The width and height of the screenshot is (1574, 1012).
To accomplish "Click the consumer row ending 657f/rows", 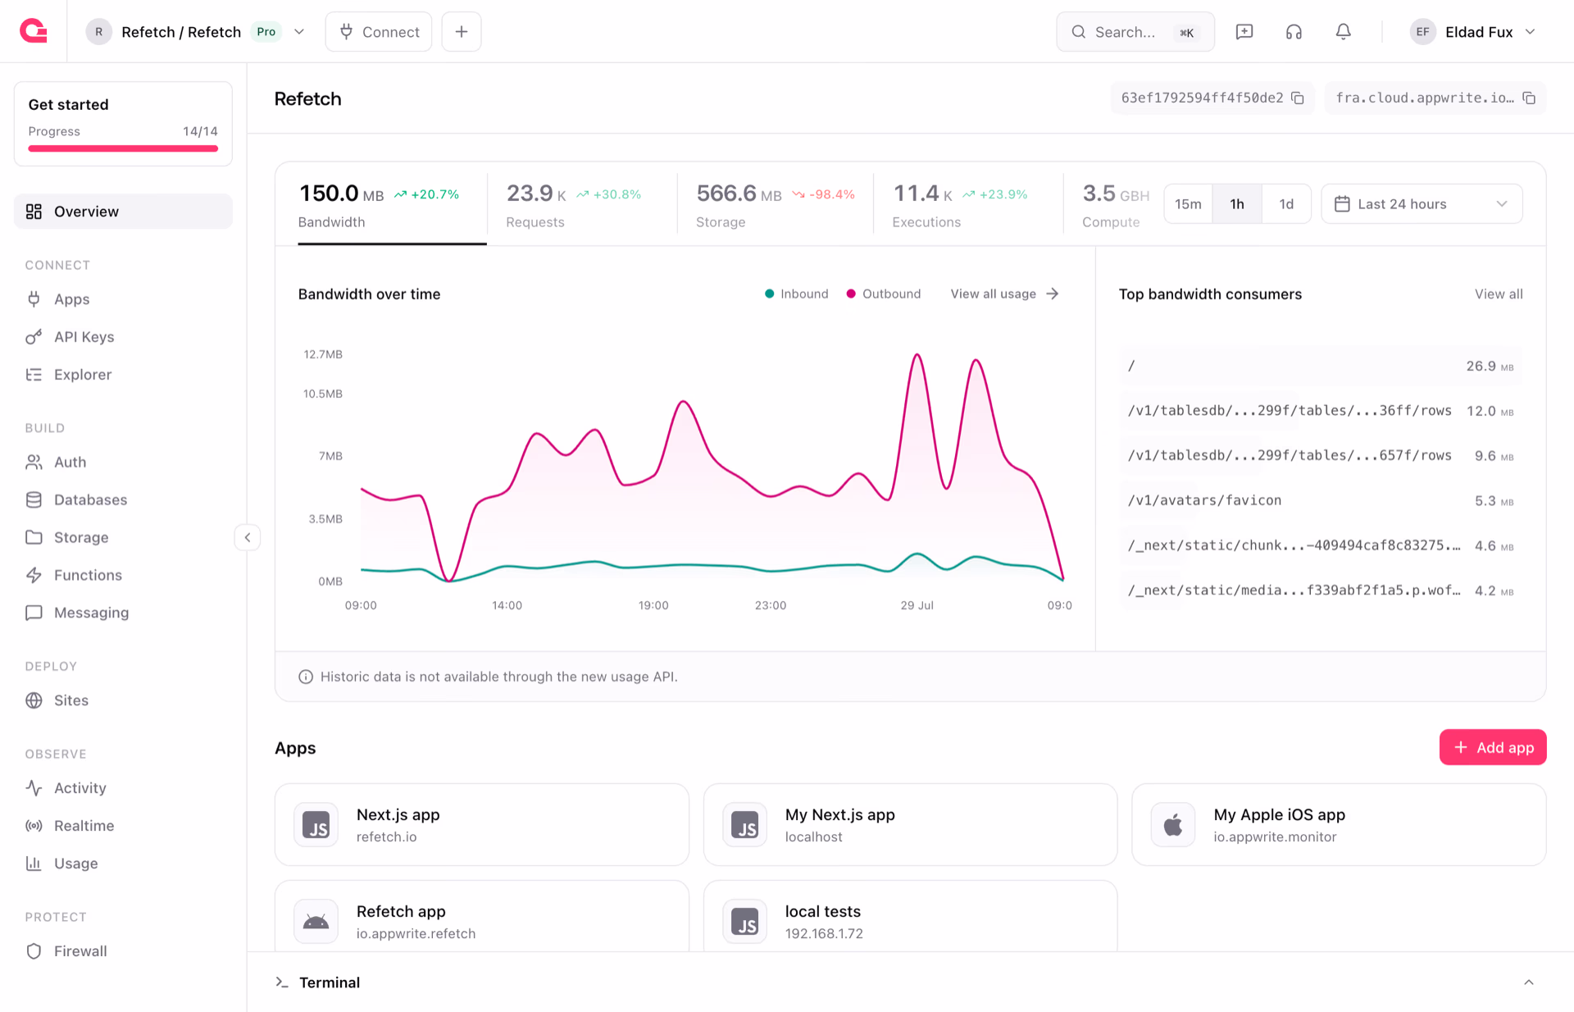I will (1321, 455).
